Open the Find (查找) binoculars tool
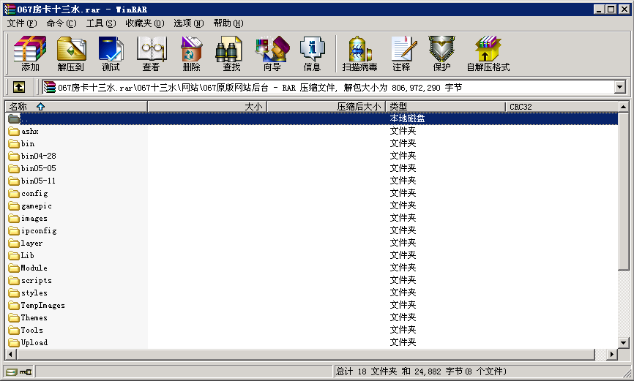Screen dimensions: 634x381 tap(231, 53)
